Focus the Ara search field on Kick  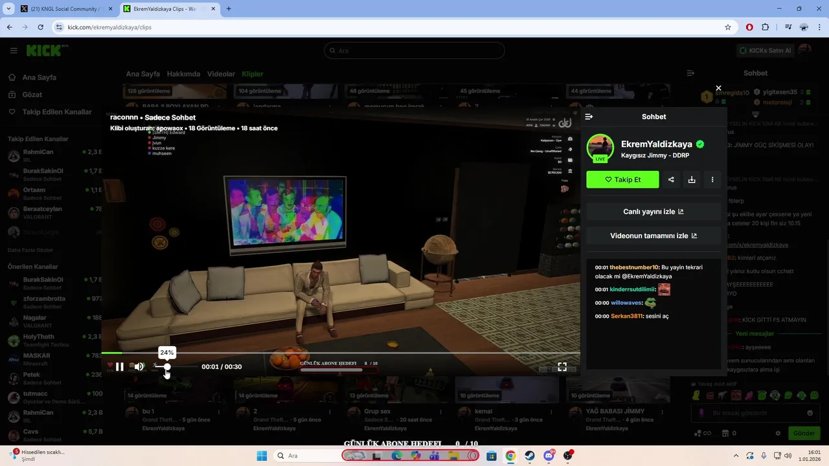tap(414, 50)
